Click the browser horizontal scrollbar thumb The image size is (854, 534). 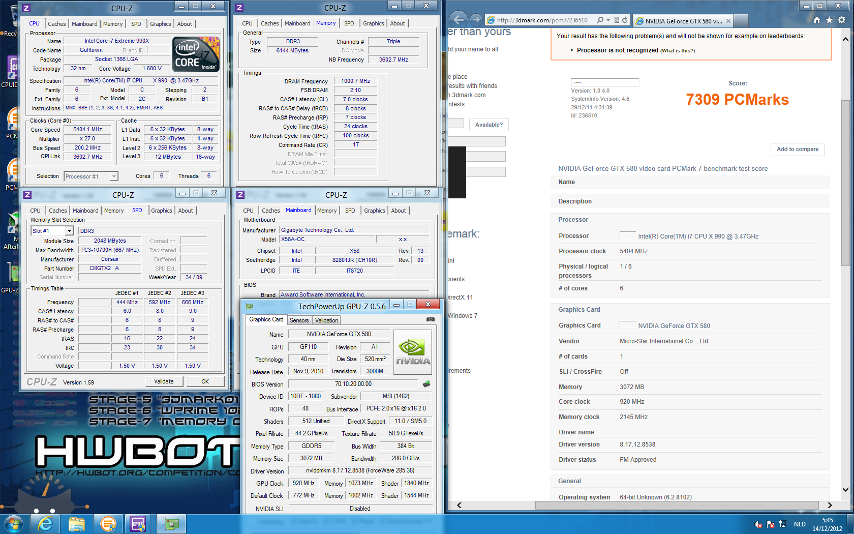677,505
